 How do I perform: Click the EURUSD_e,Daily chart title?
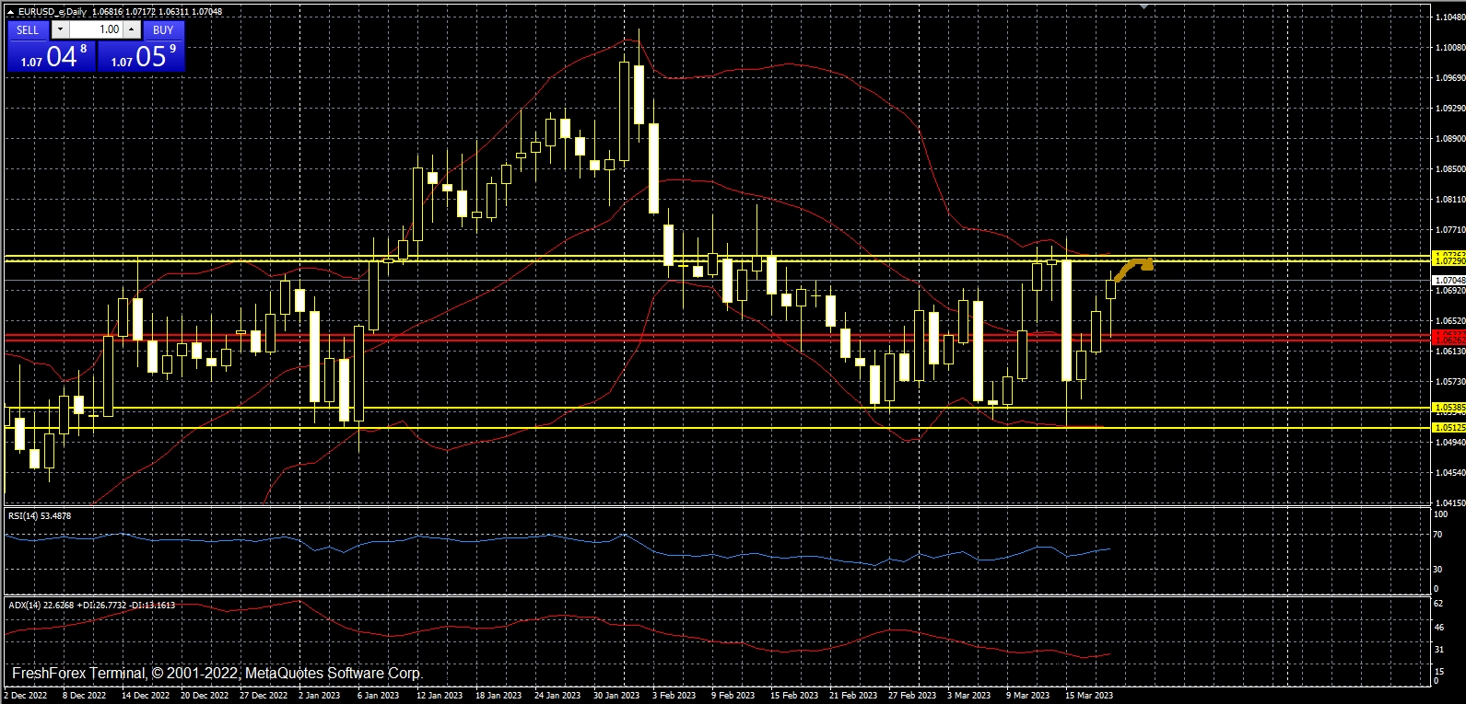pyautogui.click(x=52, y=12)
